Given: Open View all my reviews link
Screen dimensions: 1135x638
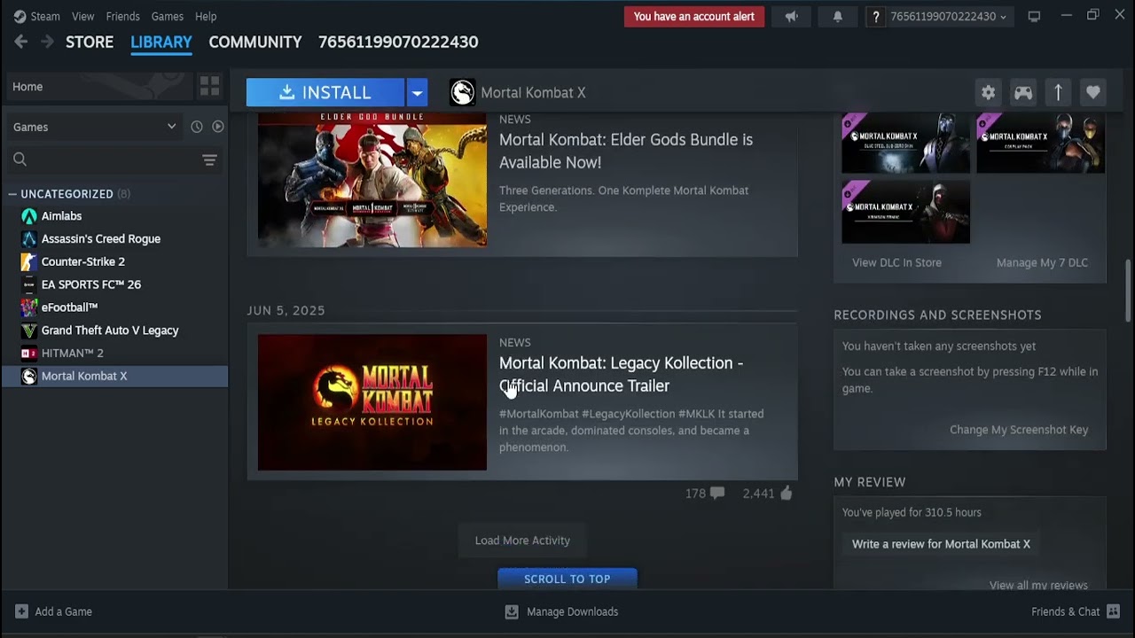Looking at the screenshot, I should point(1038,585).
